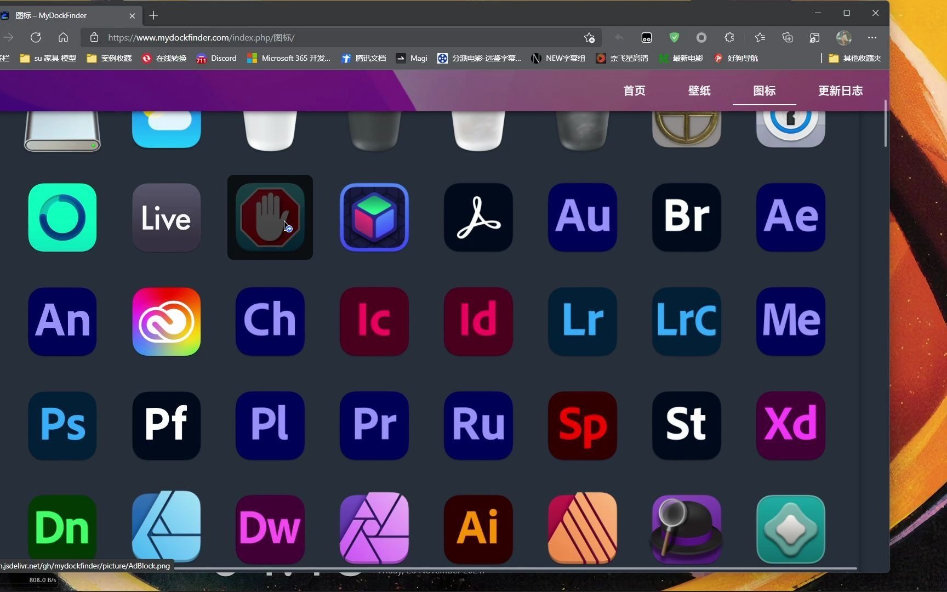947x592 pixels.
Task: Open the browser extensions puzzle icon
Action: 729,37
